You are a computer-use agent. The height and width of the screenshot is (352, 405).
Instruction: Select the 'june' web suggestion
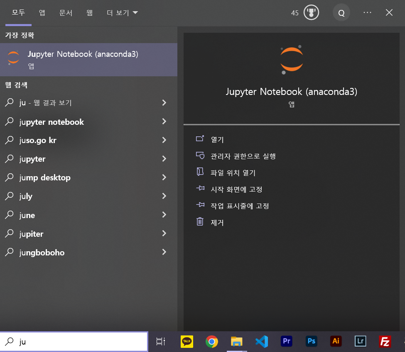point(27,215)
